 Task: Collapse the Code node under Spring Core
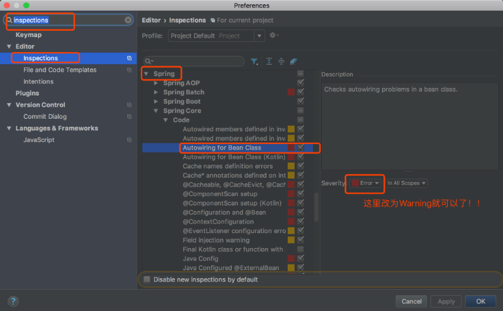click(166, 120)
